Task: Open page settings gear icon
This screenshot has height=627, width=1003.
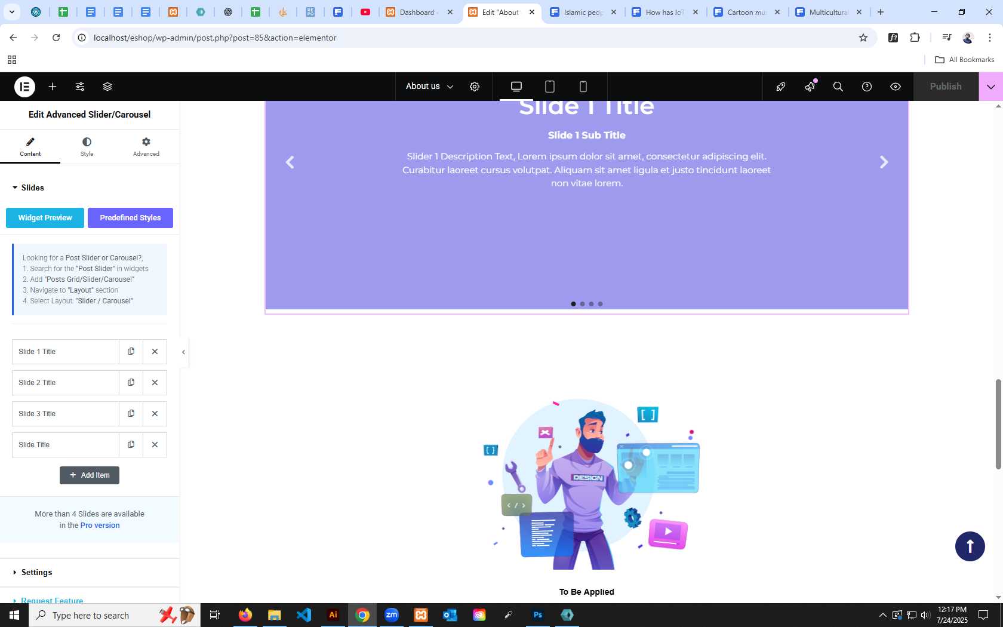Action: click(x=475, y=87)
